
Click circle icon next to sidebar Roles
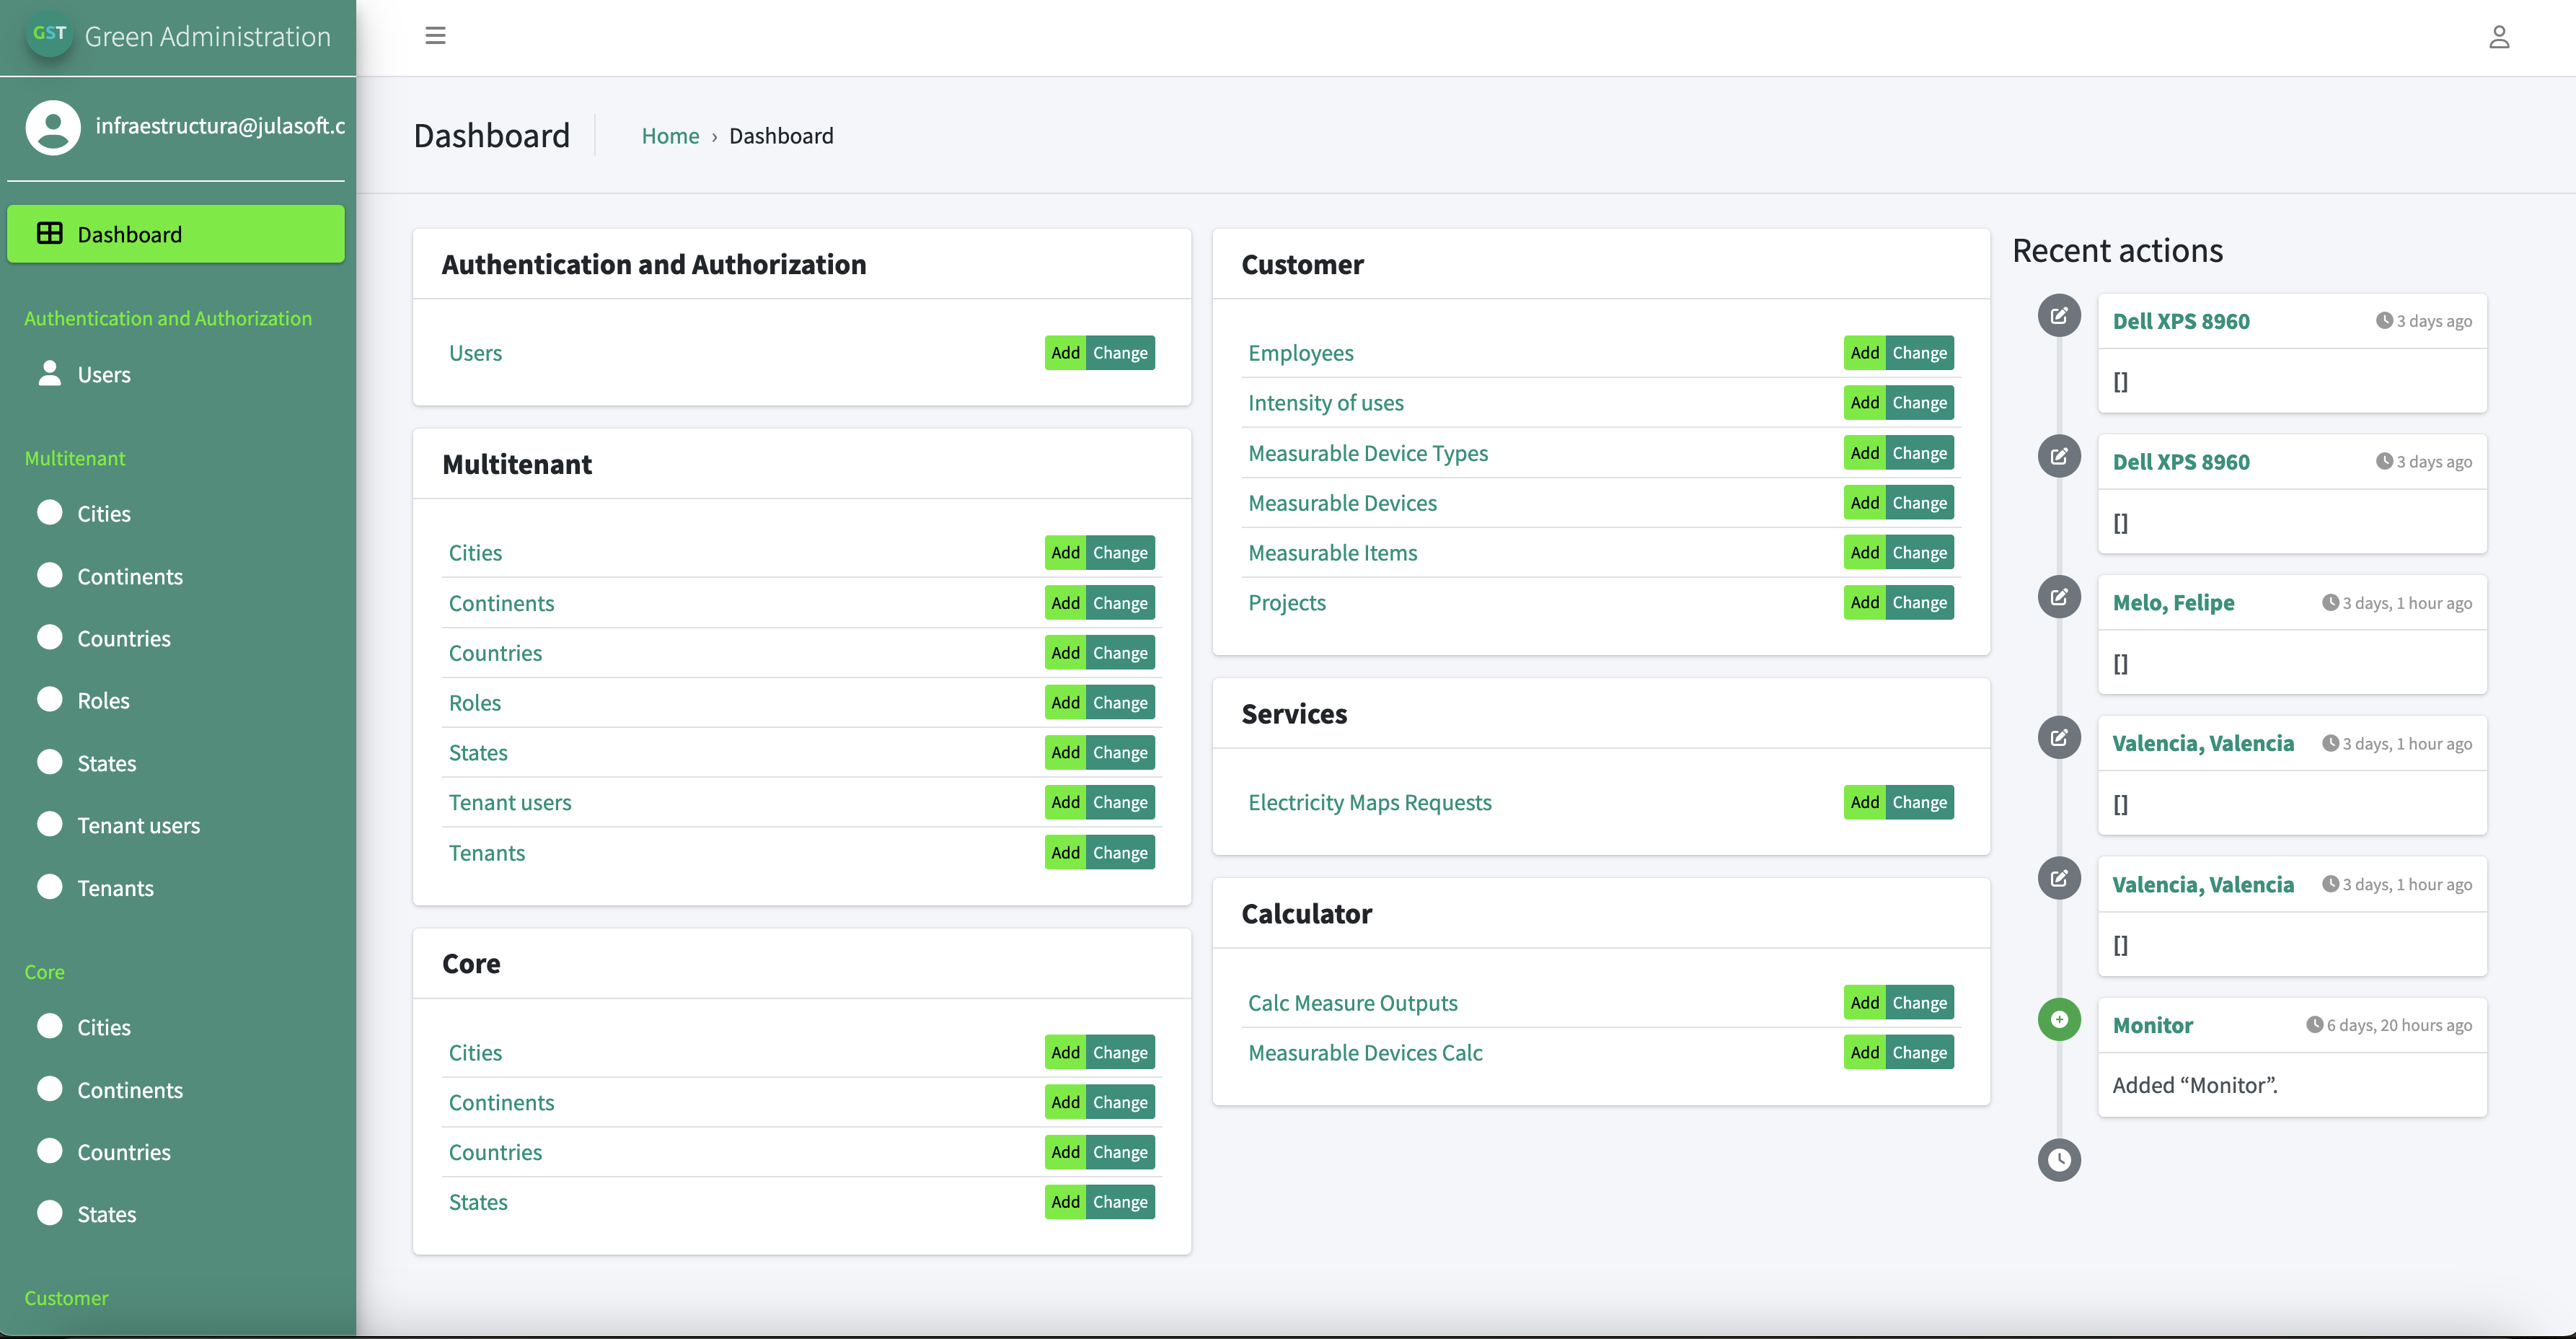click(x=49, y=700)
